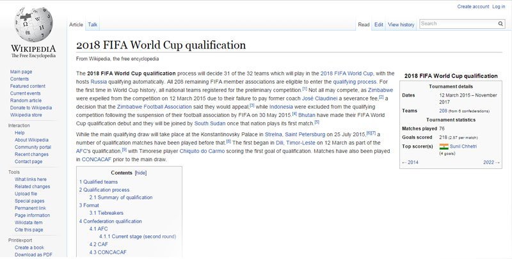Open the 2018 FIFA World Cup article link
The width and height of the screenshot is (512, 259).
pos(347,74)
